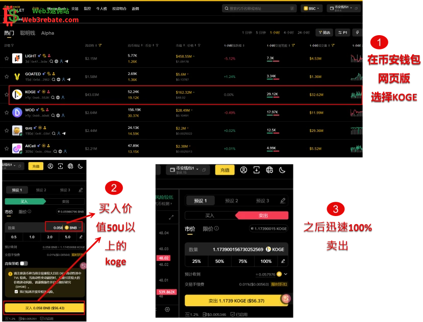Click the 卖出 1.1739 KOGE sell button
Viewport: 423px width, 322px height.
236,301
